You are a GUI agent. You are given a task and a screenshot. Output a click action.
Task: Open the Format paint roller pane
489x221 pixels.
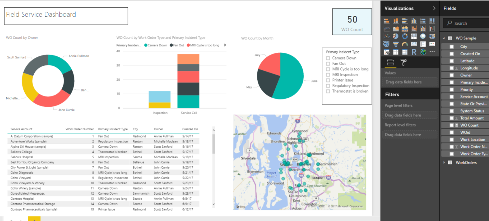pyautogui.click(x=403, y=62)
